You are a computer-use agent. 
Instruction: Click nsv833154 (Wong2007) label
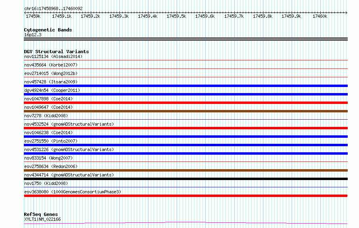tap(48, 158)
